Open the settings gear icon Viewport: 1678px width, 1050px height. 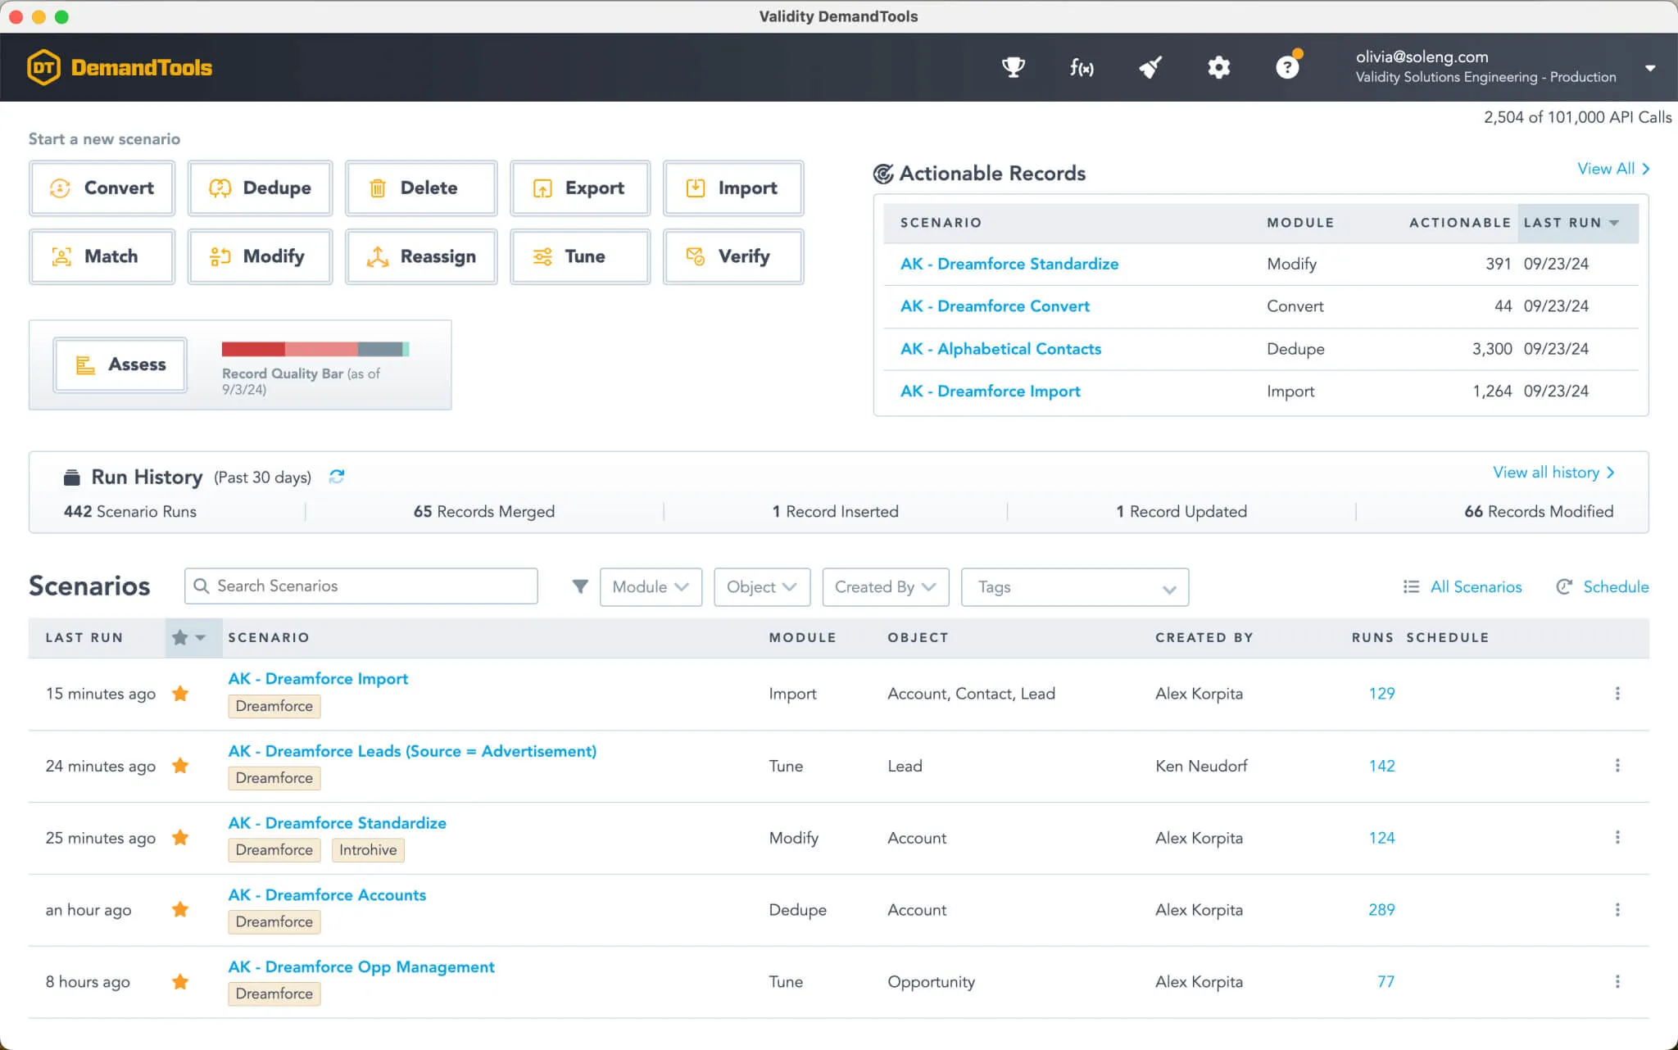tap(1218, 67)
